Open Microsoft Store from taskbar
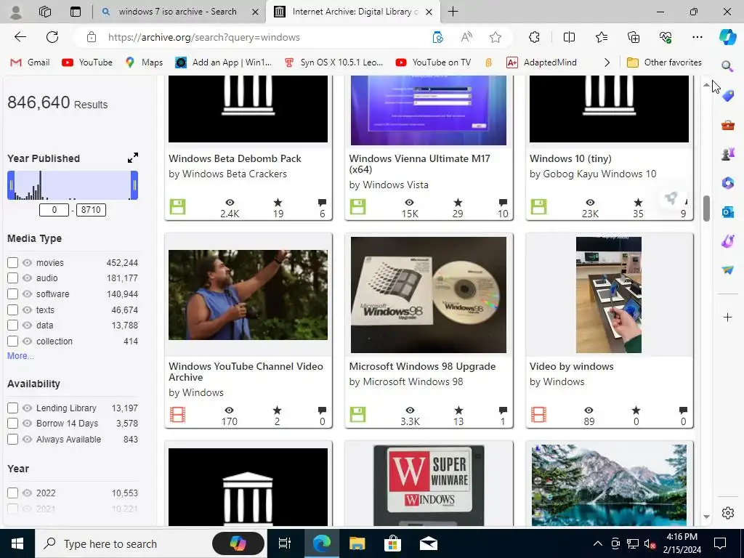The image size is (744, 558). [392, 543]
